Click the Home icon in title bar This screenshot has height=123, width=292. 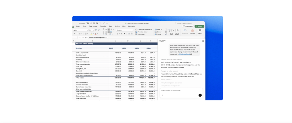91,23
